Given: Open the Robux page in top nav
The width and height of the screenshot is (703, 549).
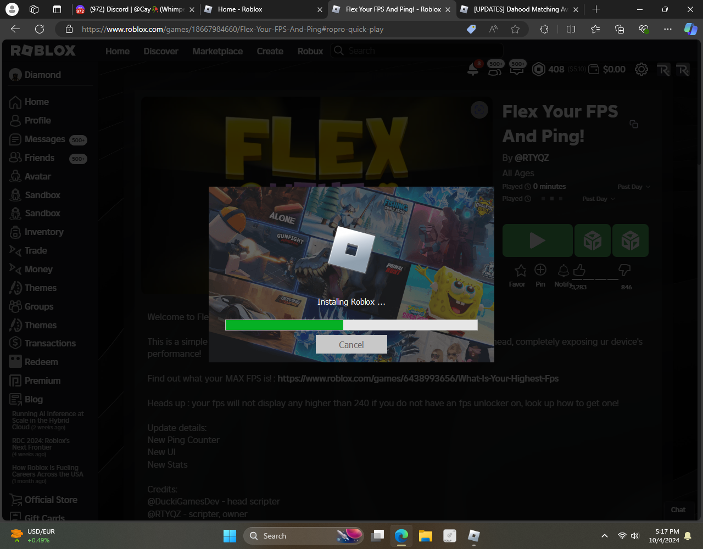Looking at the screenshot, I should click(310, 51).
